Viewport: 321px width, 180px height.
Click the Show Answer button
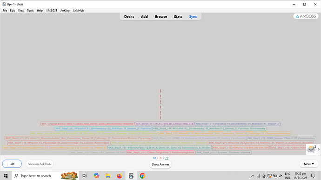coord(160,164)
